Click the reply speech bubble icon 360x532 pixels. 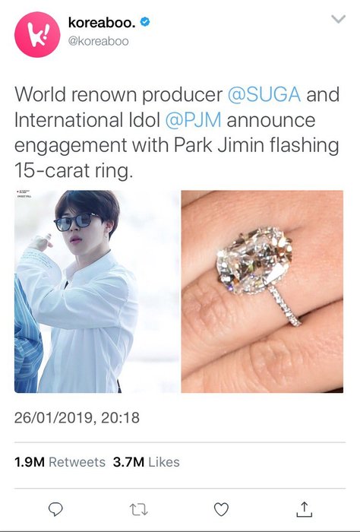(x=55, y=509)
